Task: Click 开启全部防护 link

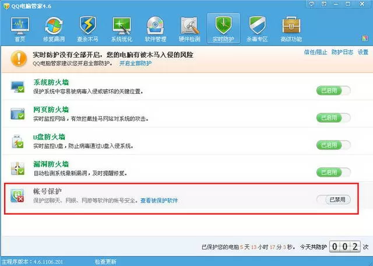Action: pos(135,64)
